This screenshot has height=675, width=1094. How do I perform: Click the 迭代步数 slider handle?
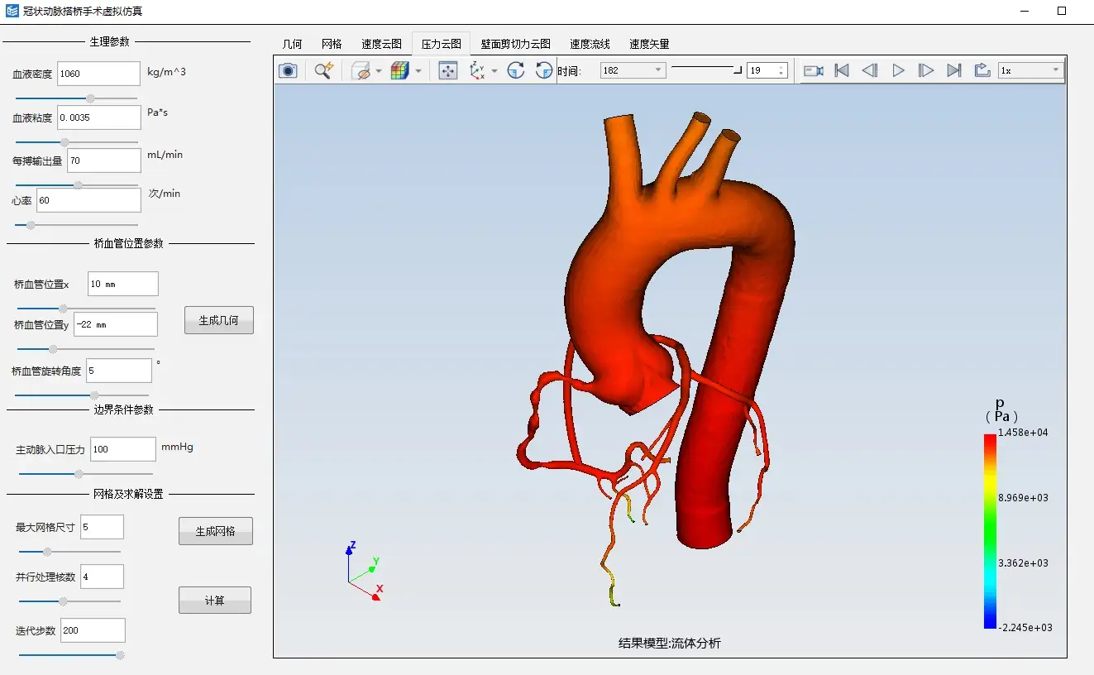coord(120,655)
